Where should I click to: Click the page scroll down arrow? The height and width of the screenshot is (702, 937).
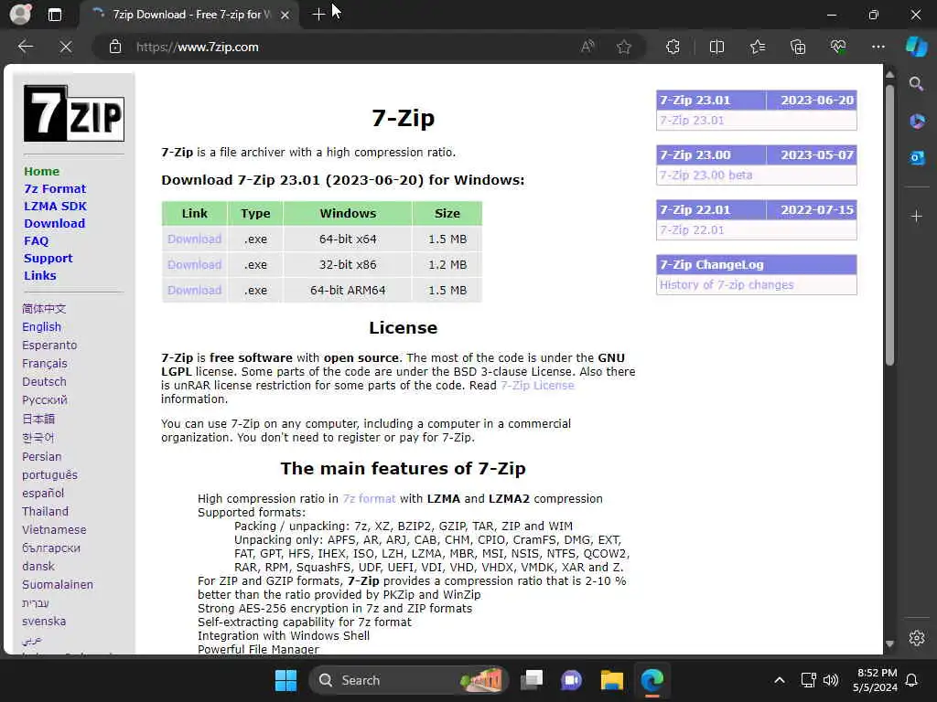coord(889,644)
